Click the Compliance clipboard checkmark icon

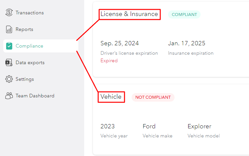[9, 46]
